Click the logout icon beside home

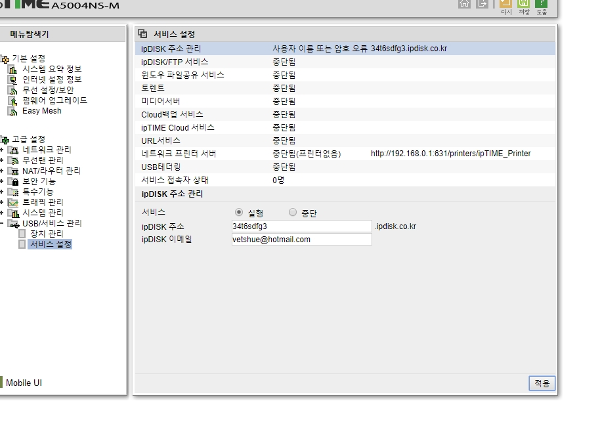coord(482,3)
